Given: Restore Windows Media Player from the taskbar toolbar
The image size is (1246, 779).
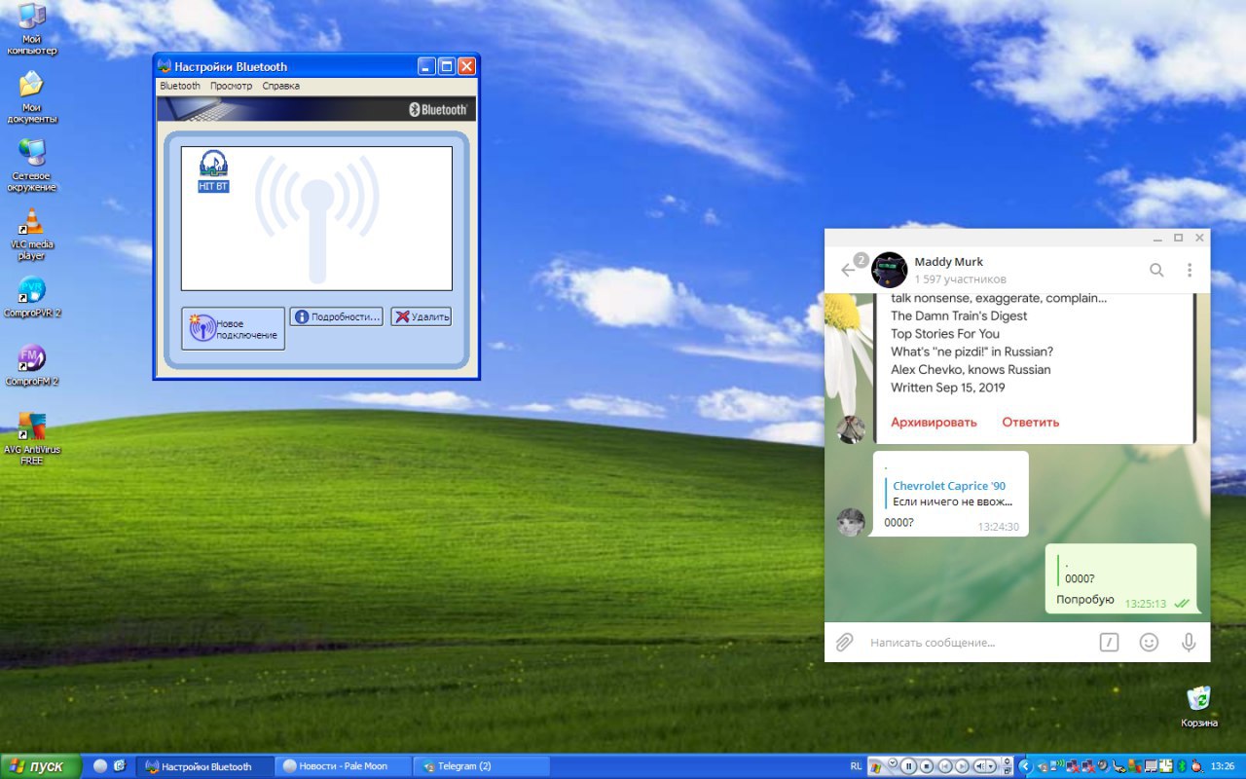Looking at the screenshot, I should [1007, 771].
